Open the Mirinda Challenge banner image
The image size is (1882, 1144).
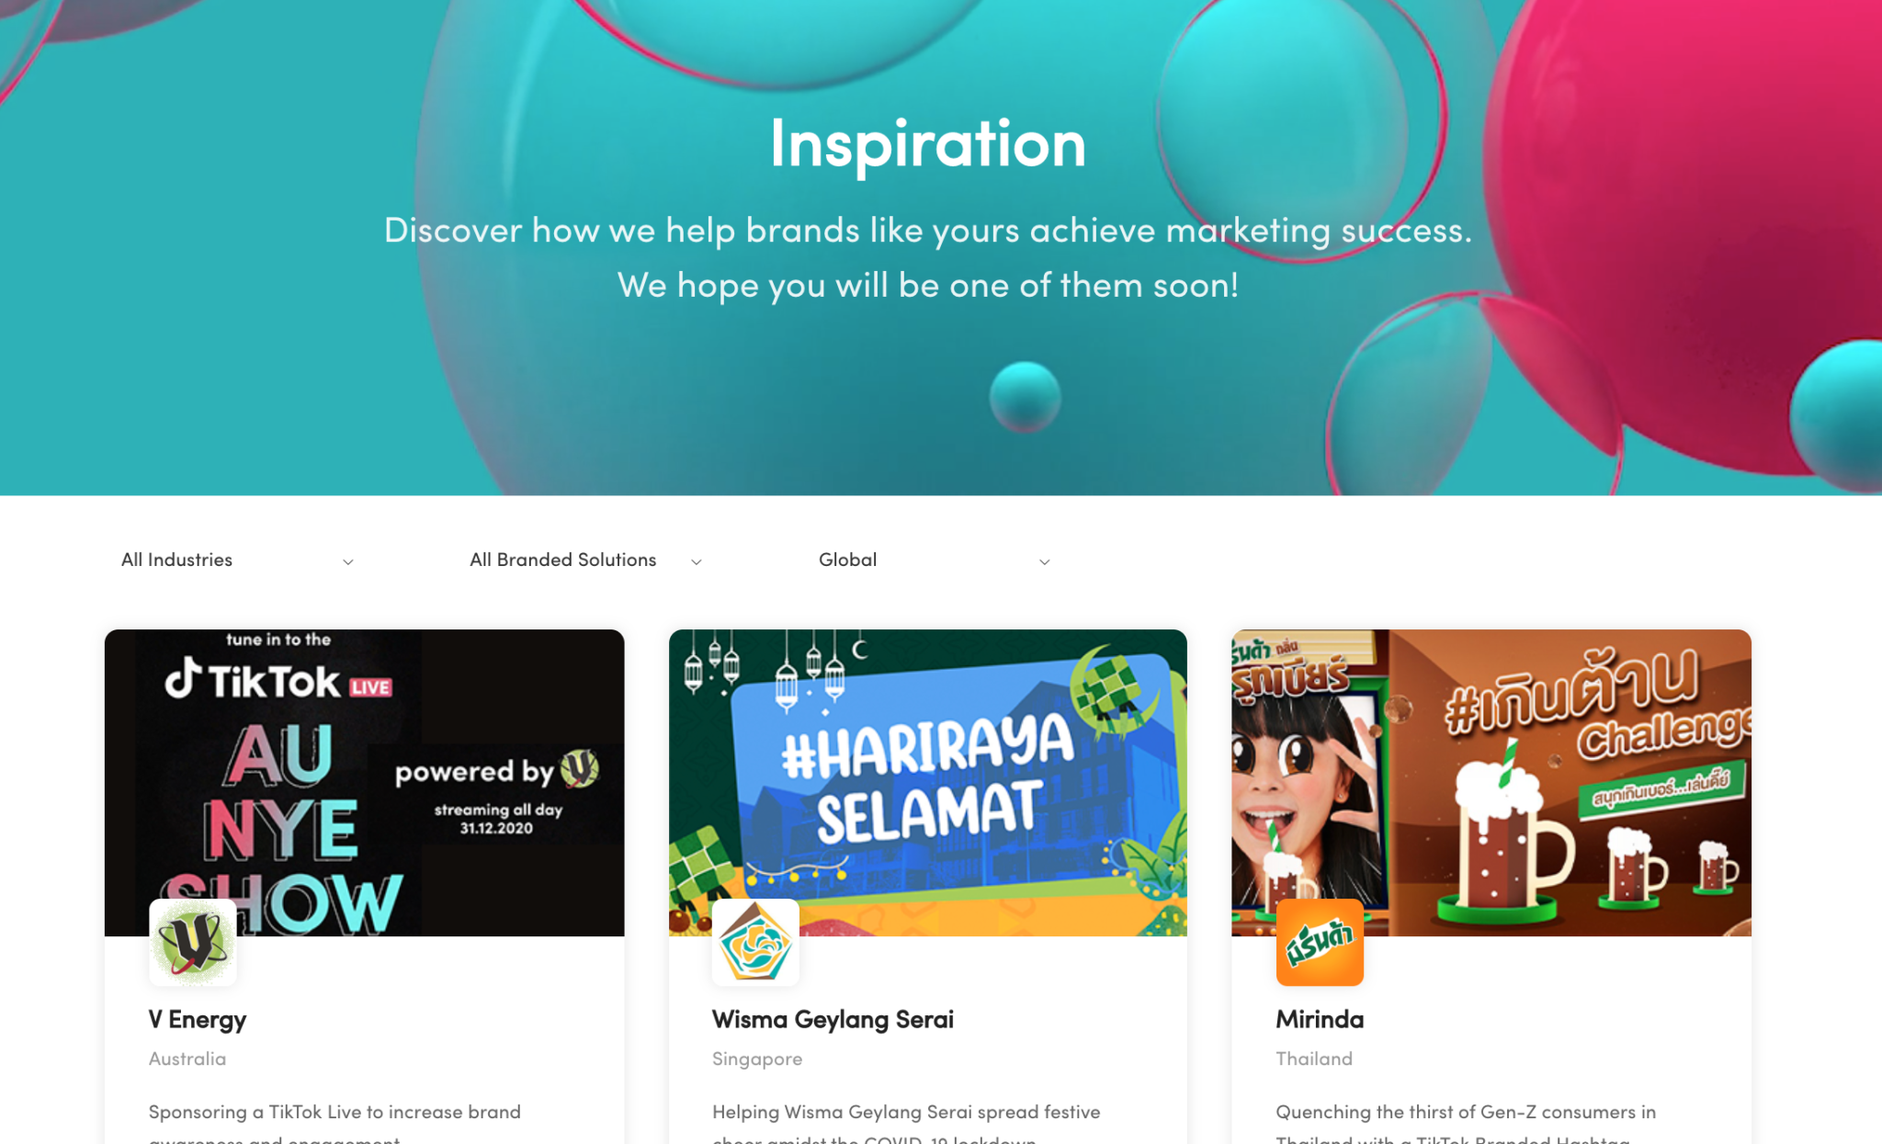[1491, 783]
